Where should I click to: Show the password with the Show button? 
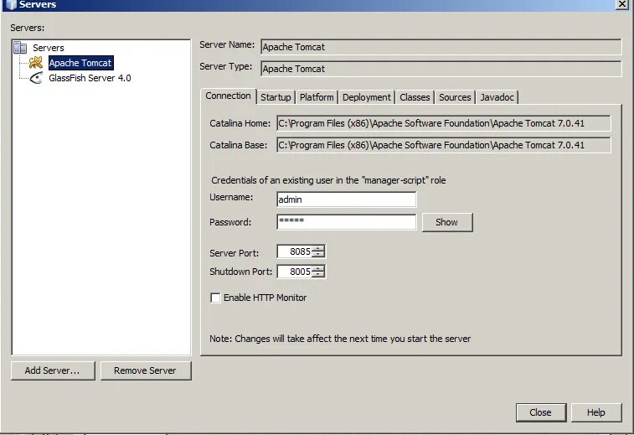(446, 222)
